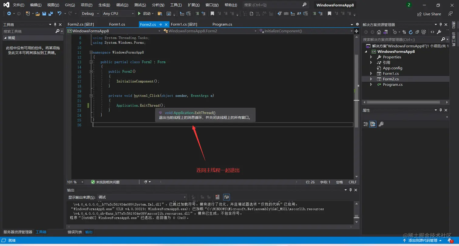This screenshot has width=459, height=246.
Task: Expand the Form1.cs node in Solution Explorer
Action: [x=371, y=73]
